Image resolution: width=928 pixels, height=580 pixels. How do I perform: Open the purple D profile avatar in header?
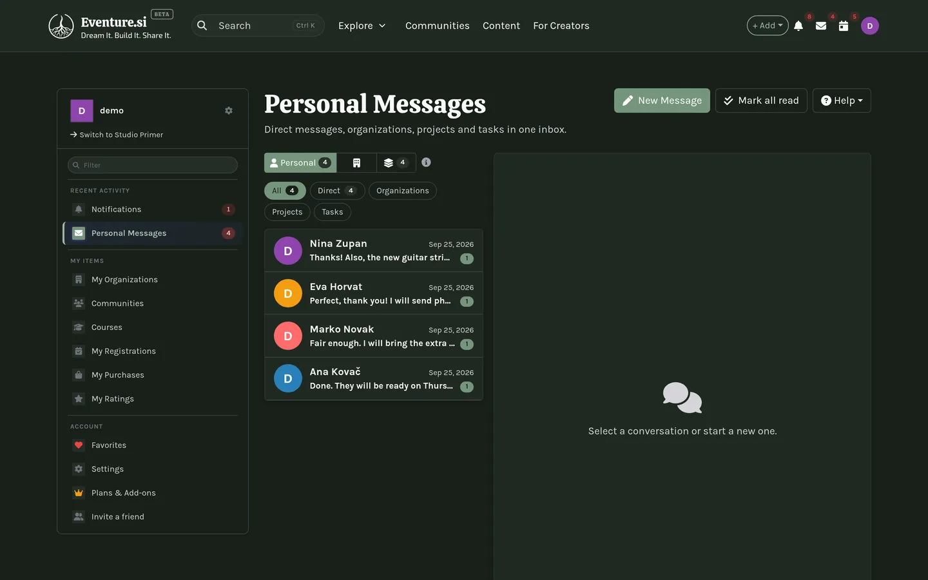click(870, 26)
